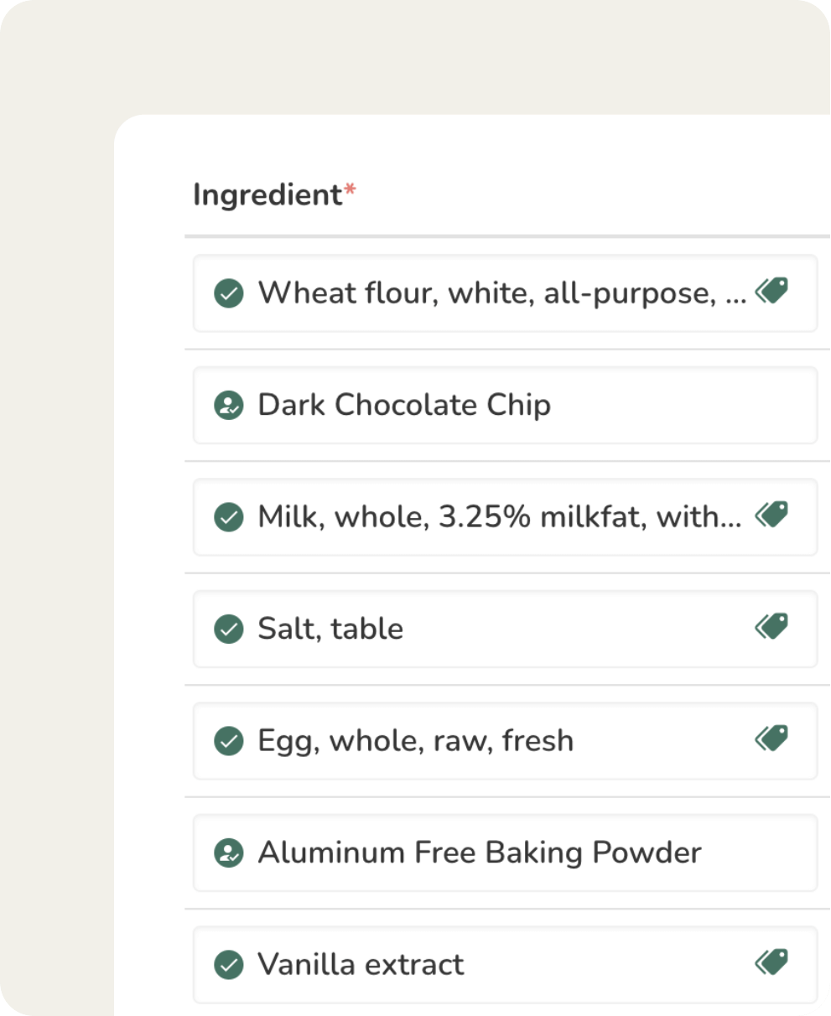Click the tag icon for Milk, whole
The height and width of the screenshot is (1016, 831).
click(771, 515)
